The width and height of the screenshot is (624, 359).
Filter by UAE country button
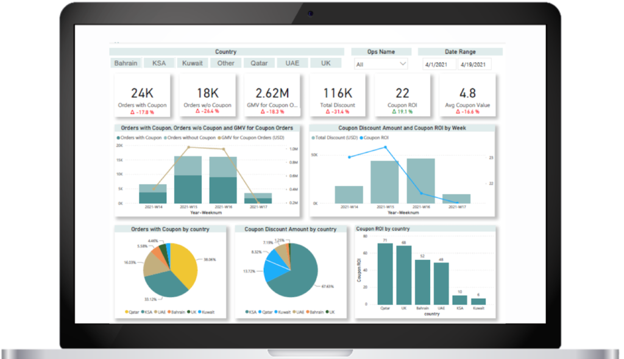click(x=292, y=63)
